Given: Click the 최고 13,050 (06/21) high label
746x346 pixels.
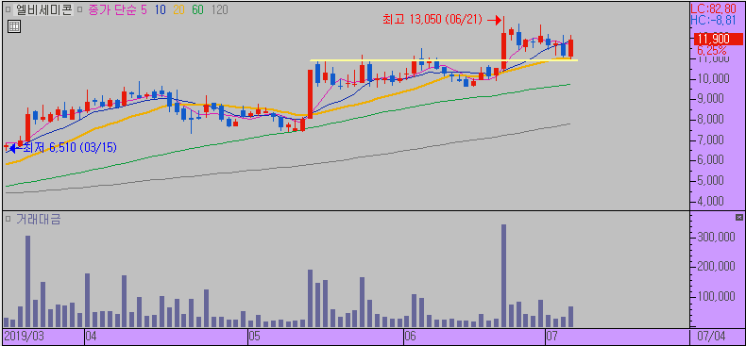Looking at the screenshot, I should pyautogui.click(x=432, y=20).
